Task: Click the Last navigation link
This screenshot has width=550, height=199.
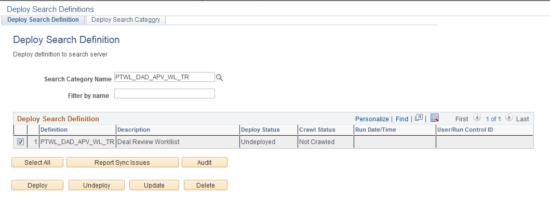Action: [522, 119]
